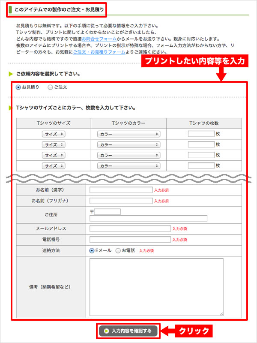Viewport: 257px width, 343px height.
Task: Open the サイズ dropdown in the second row
Action: [x=54, y=144]
